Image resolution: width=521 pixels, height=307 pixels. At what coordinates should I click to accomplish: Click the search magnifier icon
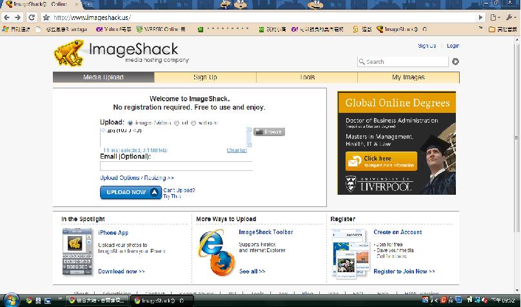(362, 61)
